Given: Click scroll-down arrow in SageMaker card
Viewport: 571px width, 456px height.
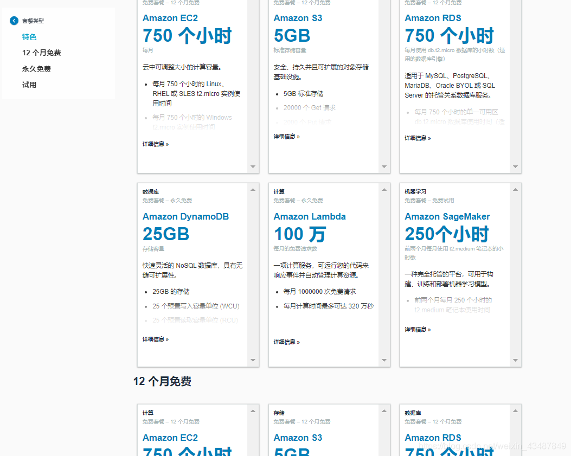Looking at the screenshot, I should (x=515, y=360).
